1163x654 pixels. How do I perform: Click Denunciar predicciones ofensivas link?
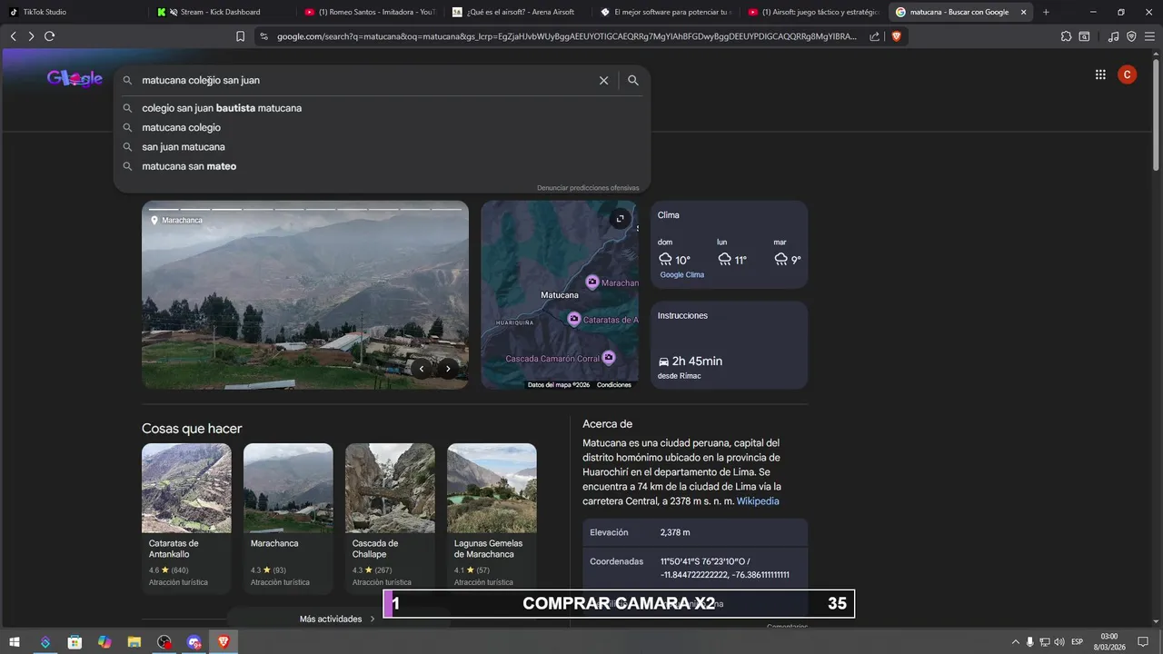tap(588, 188)
